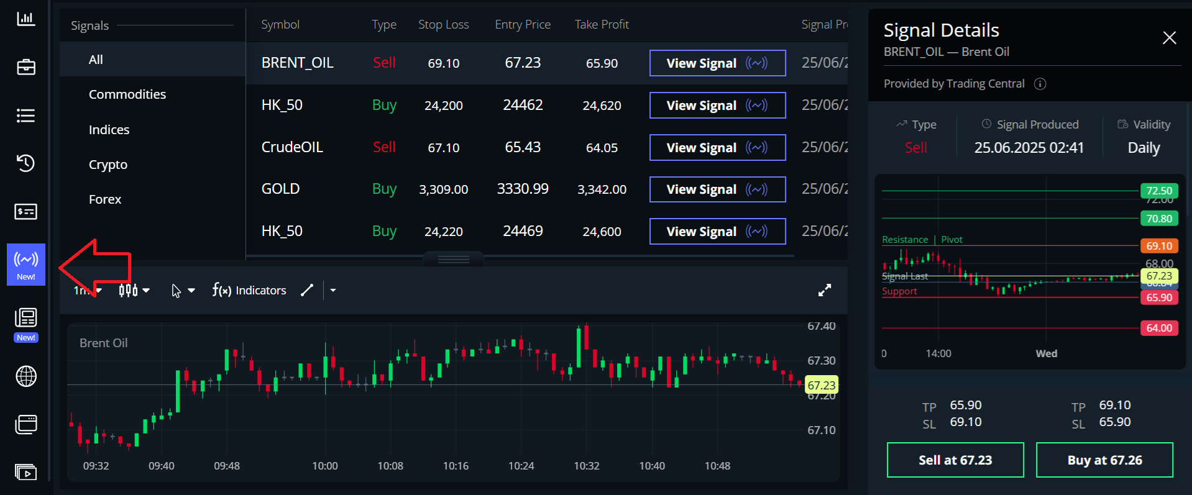
Task: Click info icon beside Trading Central
Action: tap(1040, 84)
